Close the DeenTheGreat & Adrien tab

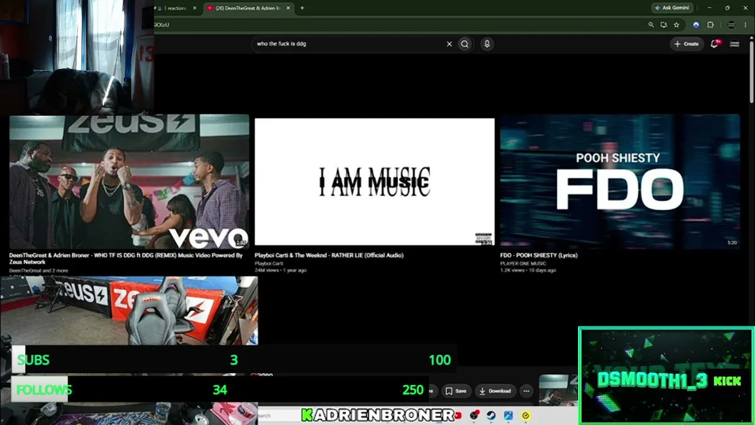[288, 8]
